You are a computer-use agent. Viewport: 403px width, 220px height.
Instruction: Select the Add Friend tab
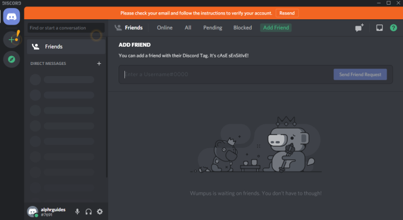276,27
